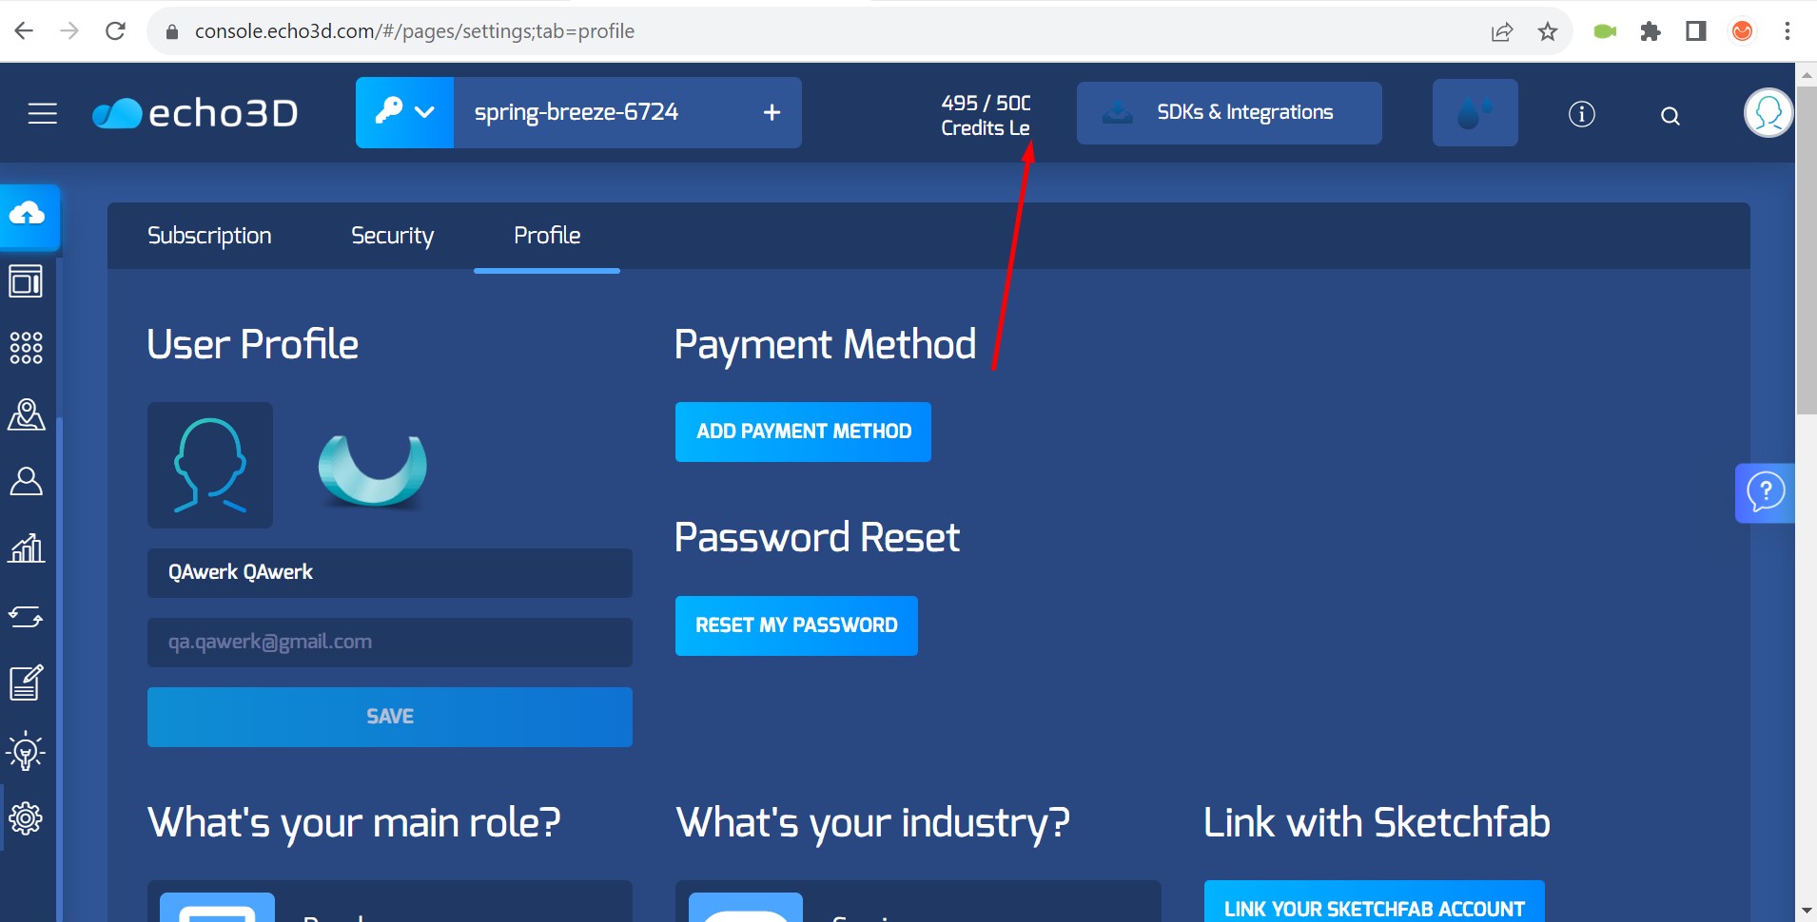Click the echo3D logo
The width and height of the screenshot is (1817, 922).
click(x=195, y=113)
